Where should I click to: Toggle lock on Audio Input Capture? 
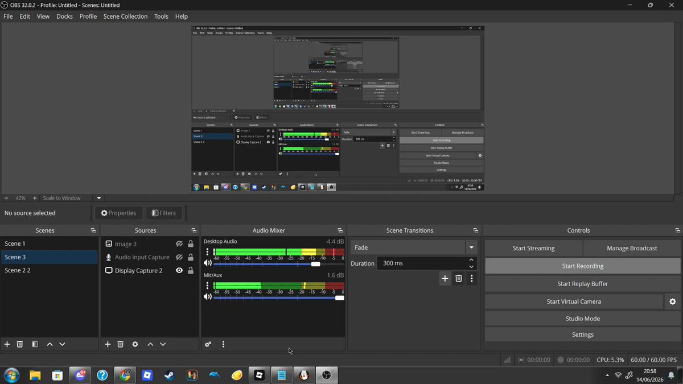coord(191,257)
